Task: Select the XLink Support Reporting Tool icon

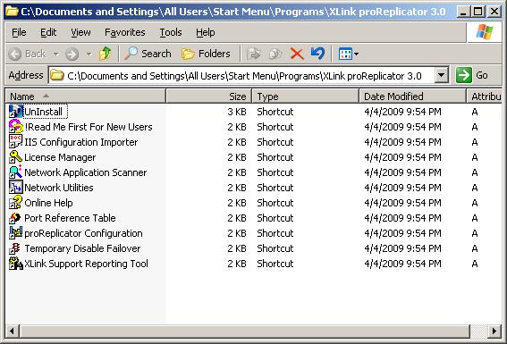Action: click(15, 264)
